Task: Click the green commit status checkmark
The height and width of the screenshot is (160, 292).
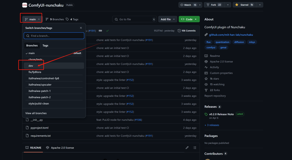Action: pos(107,31)
